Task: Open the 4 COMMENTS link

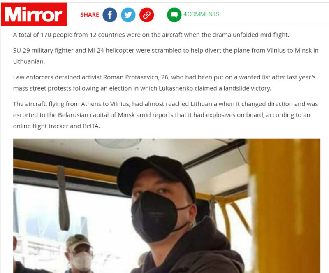Action: pos(201,14)
